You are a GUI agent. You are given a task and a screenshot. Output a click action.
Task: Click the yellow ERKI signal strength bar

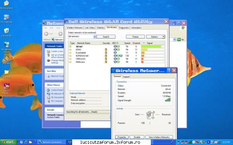[x=144, y=50]
